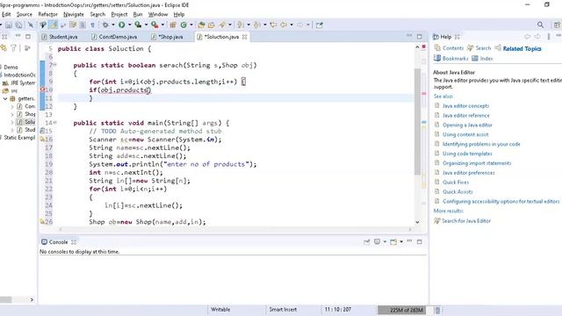The width and height of the screenshot is (562, 316).
Task: Expand the Shop file tree node
Action: 12,114
